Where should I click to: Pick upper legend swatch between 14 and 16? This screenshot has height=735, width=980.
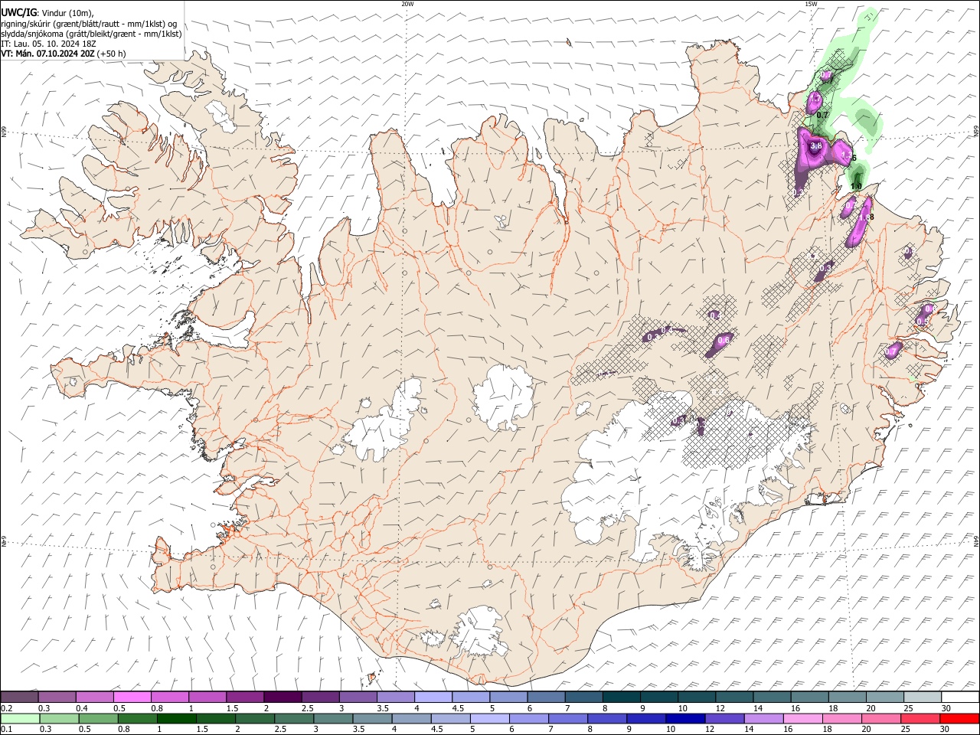coord(772,697)
